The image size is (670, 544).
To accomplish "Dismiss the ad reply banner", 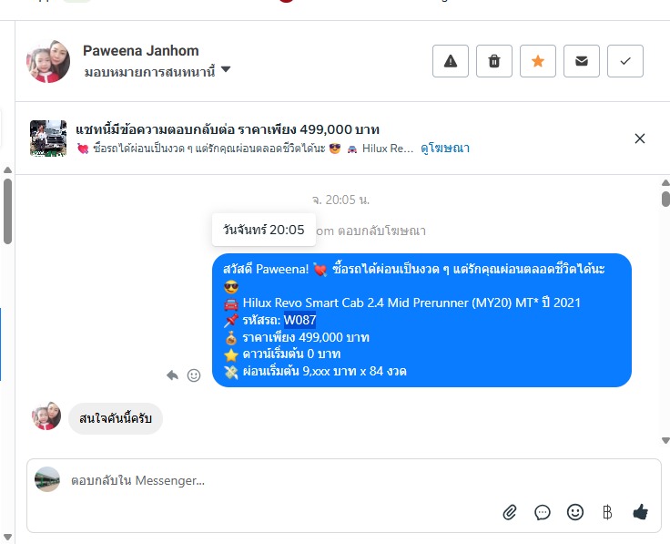I will [640, 139].
